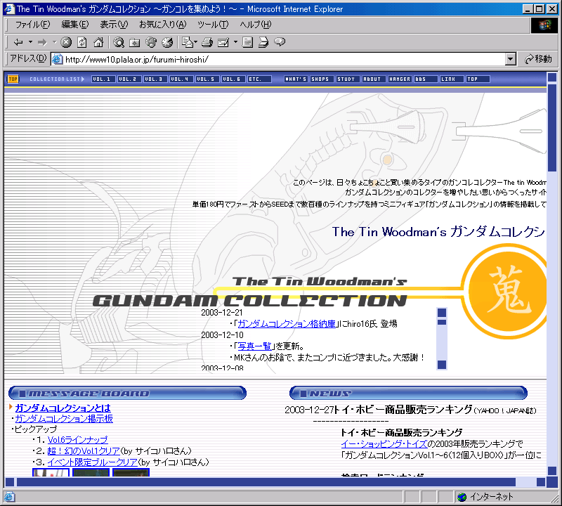Click the TOP button after LINK
Viewport: 562px width, 506px height.
pos(478,79)
